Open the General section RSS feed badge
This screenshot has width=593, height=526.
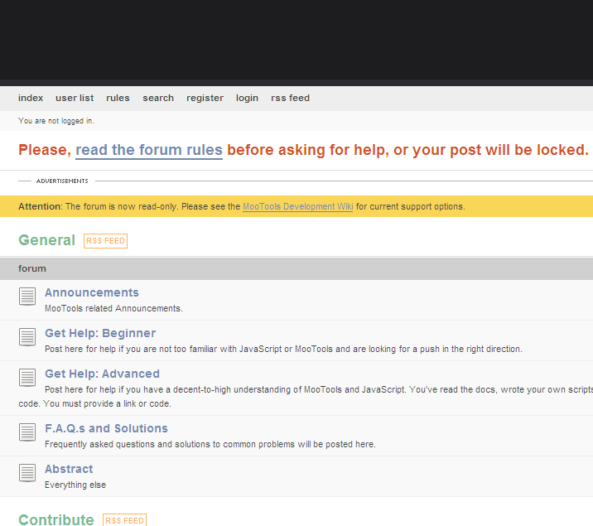(x=105, y=241)
